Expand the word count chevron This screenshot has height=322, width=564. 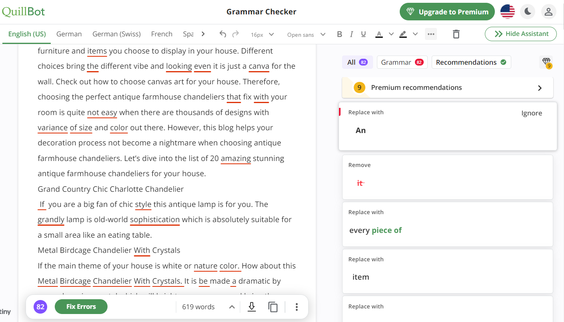click(x=231, y=307)
